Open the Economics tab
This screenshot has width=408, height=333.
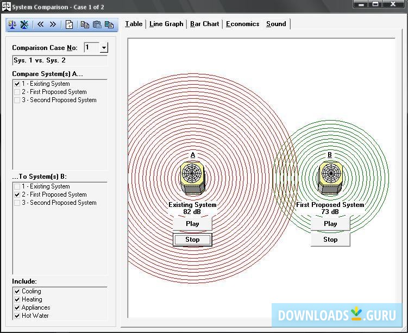point(242,24)
